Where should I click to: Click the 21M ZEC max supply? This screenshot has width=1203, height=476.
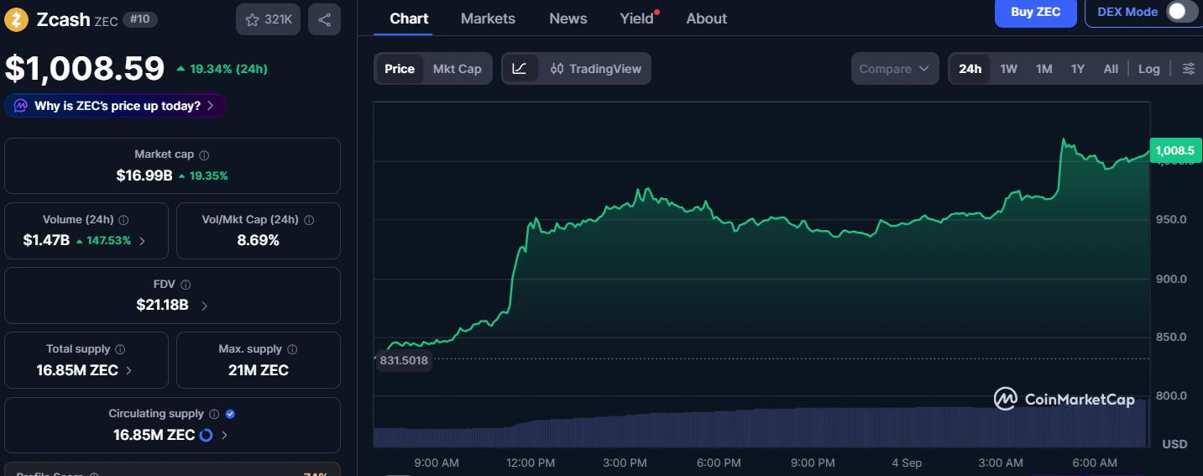[259, 370]
